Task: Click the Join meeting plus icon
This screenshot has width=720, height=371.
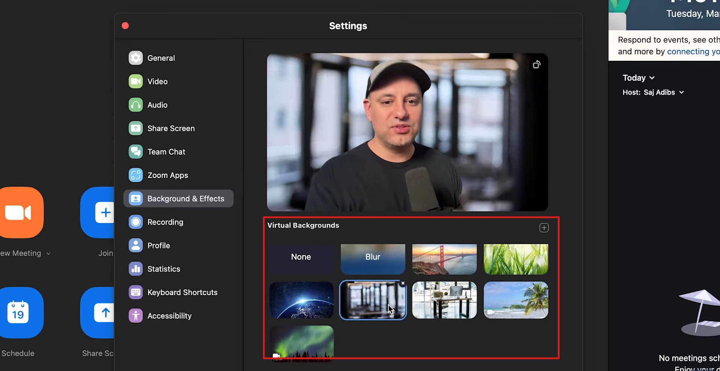Action: [x=97, y=213]
